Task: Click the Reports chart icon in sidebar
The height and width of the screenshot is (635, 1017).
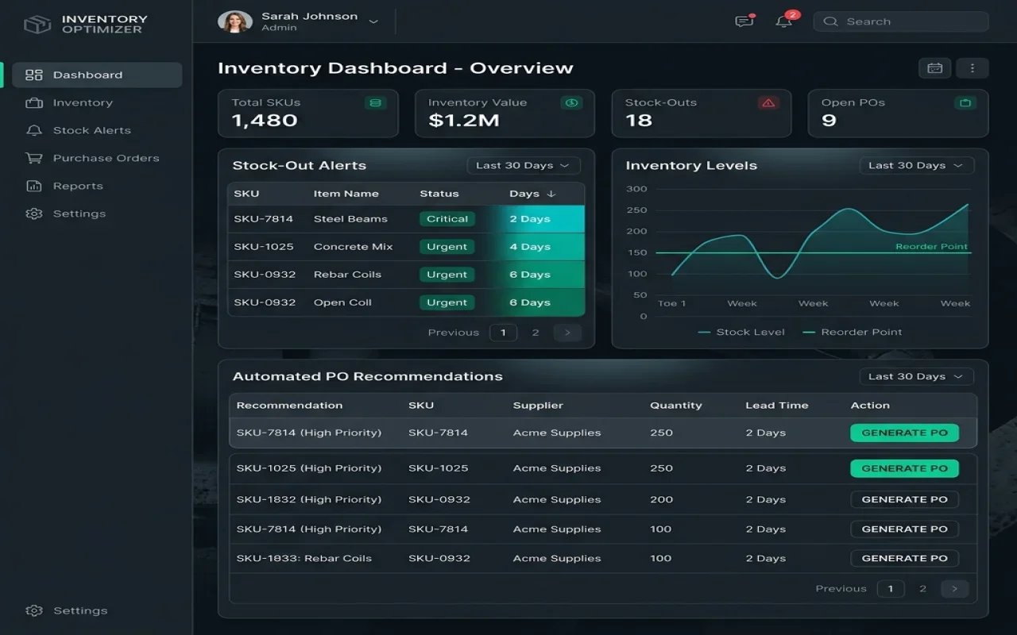Action: click(34, 187)
